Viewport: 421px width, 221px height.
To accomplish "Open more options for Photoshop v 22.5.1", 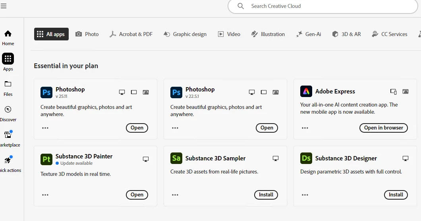I will point(175,128).
